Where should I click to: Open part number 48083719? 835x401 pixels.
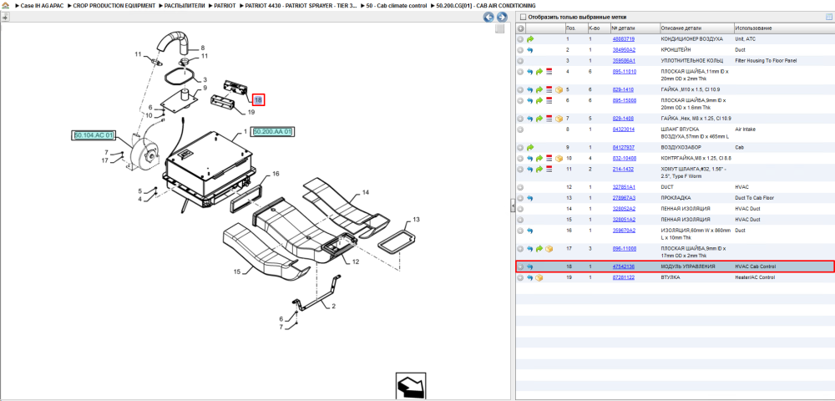[x=623, y=39]
